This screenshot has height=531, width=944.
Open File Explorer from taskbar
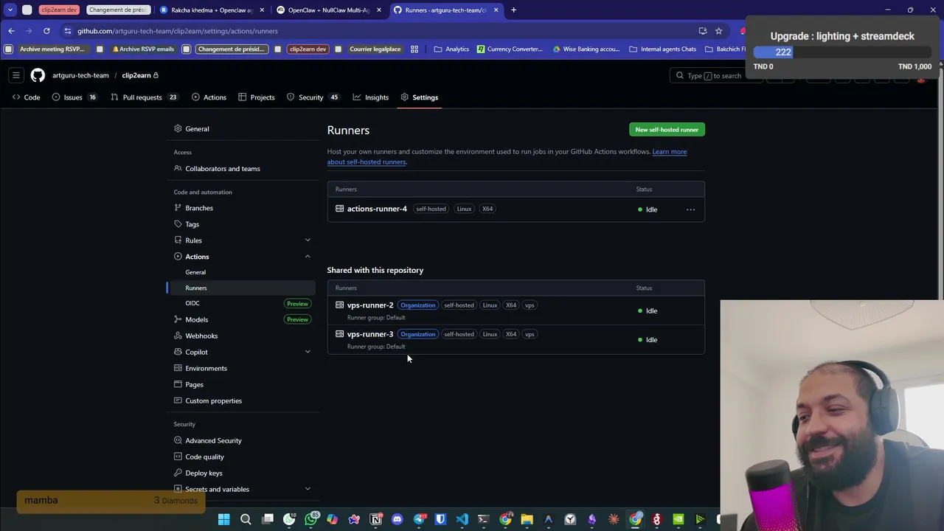[527, 519]
